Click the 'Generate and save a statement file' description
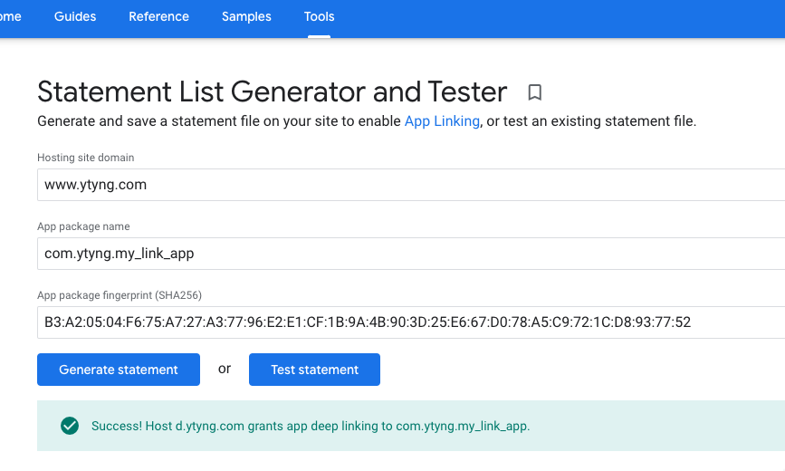The image size is (785, 471). (217, 120)
